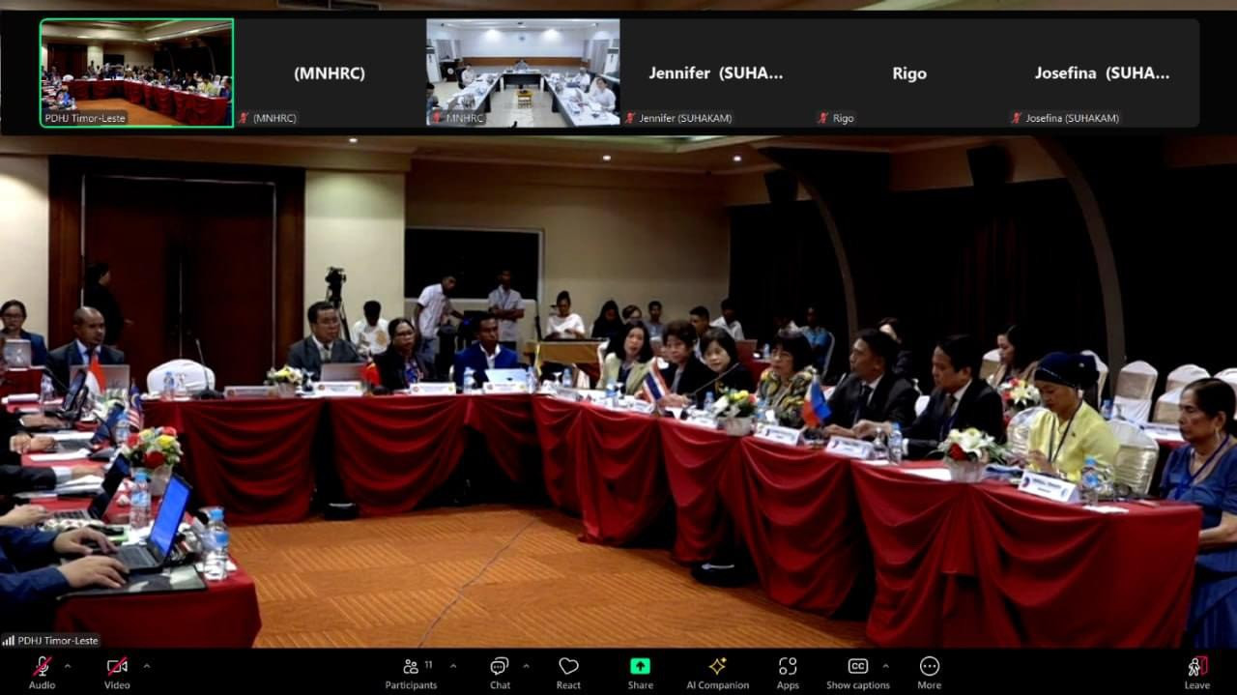Select the MNHRC meeting room video thumbnail

[523, 72]
